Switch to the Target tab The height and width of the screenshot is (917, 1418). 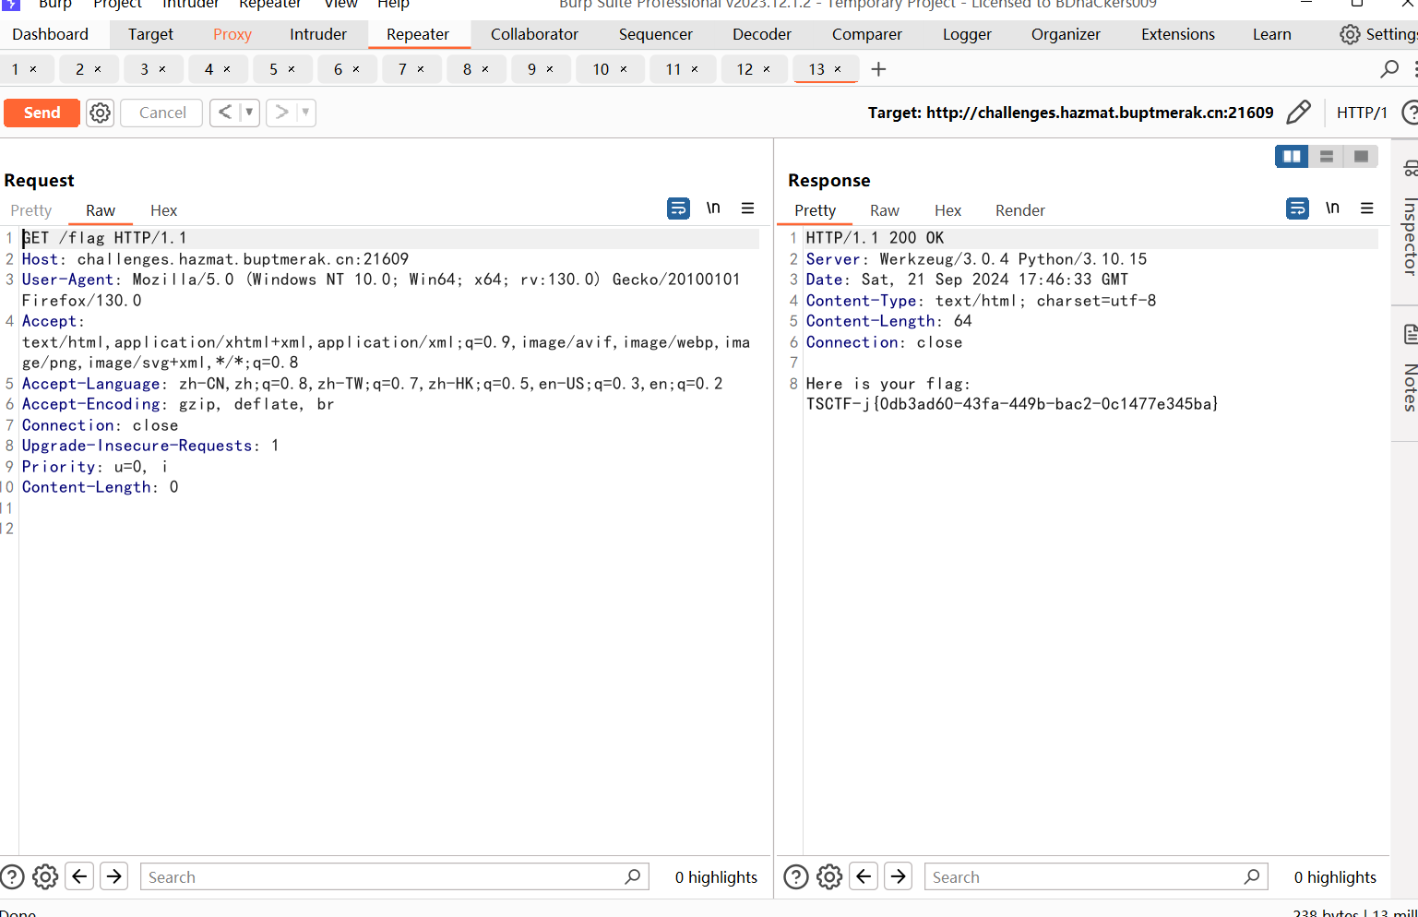150,34
